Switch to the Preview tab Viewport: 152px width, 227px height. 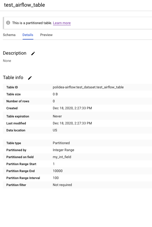tap(46, 35)
